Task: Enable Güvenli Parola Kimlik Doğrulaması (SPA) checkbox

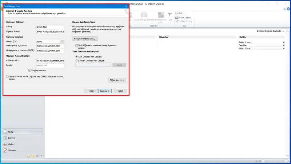Action: point(7,76)
